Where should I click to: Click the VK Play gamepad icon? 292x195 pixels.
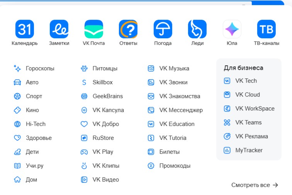coord(84,152)
